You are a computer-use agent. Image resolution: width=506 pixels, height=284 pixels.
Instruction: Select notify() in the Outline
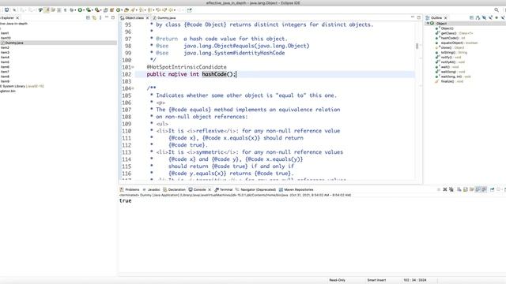[448, 58]
